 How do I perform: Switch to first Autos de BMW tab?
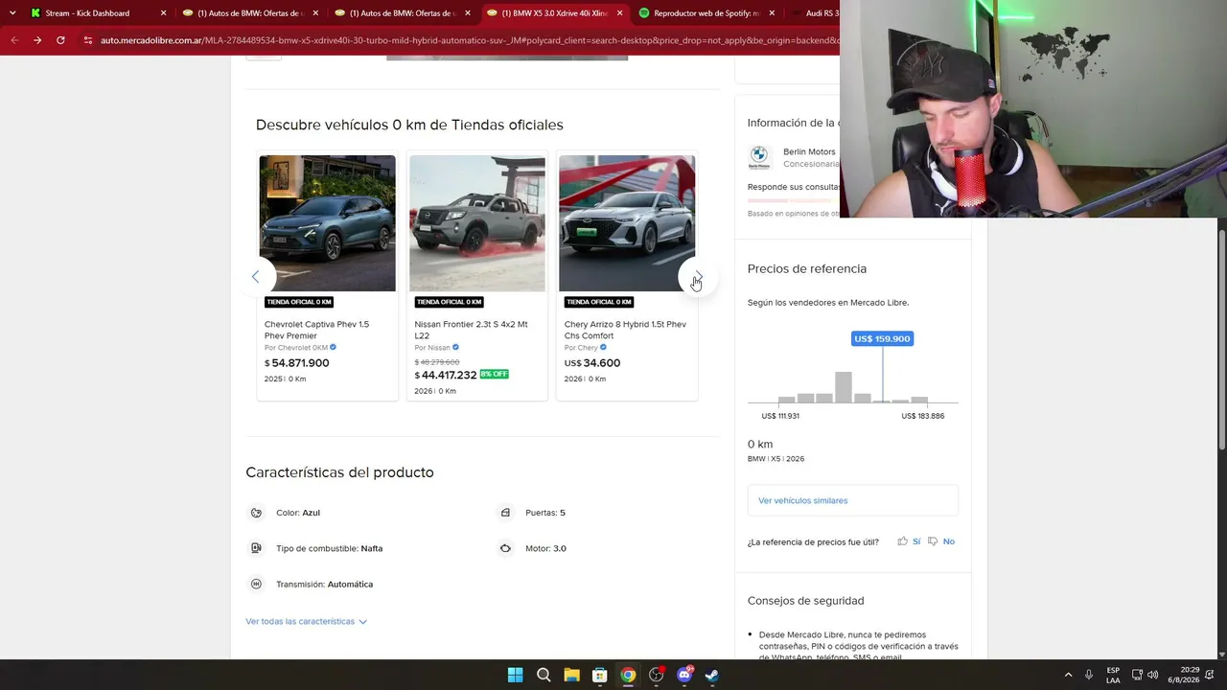249,13
